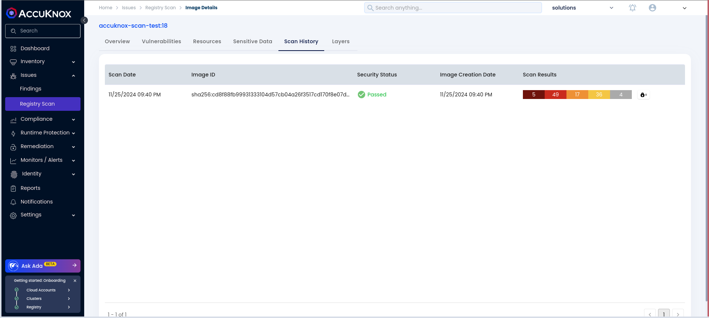Screen dimensions: 709x318
Task: Collapse the sidebar with the arrow button
Action: pos(85,20)
